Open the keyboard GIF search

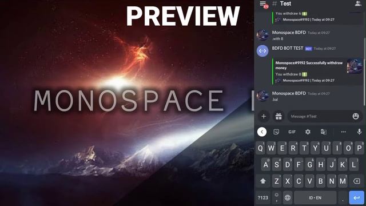pos(292,132)
